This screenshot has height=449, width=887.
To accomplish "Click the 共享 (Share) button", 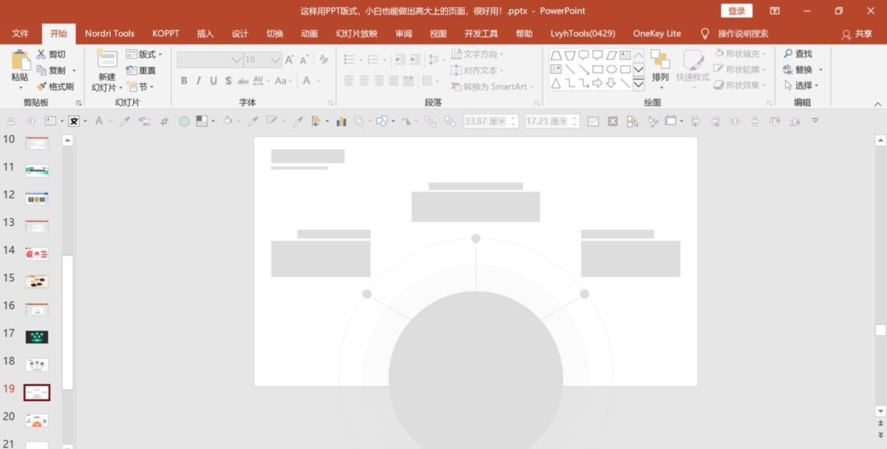I will tap(857, 34).
